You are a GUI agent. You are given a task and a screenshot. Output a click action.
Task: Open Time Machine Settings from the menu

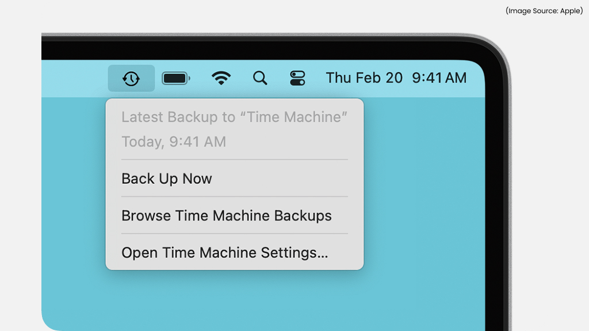click(x=224, y=252)
